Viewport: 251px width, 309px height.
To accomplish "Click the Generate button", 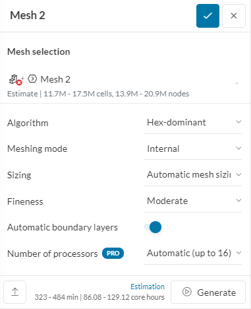I will 208,292.
